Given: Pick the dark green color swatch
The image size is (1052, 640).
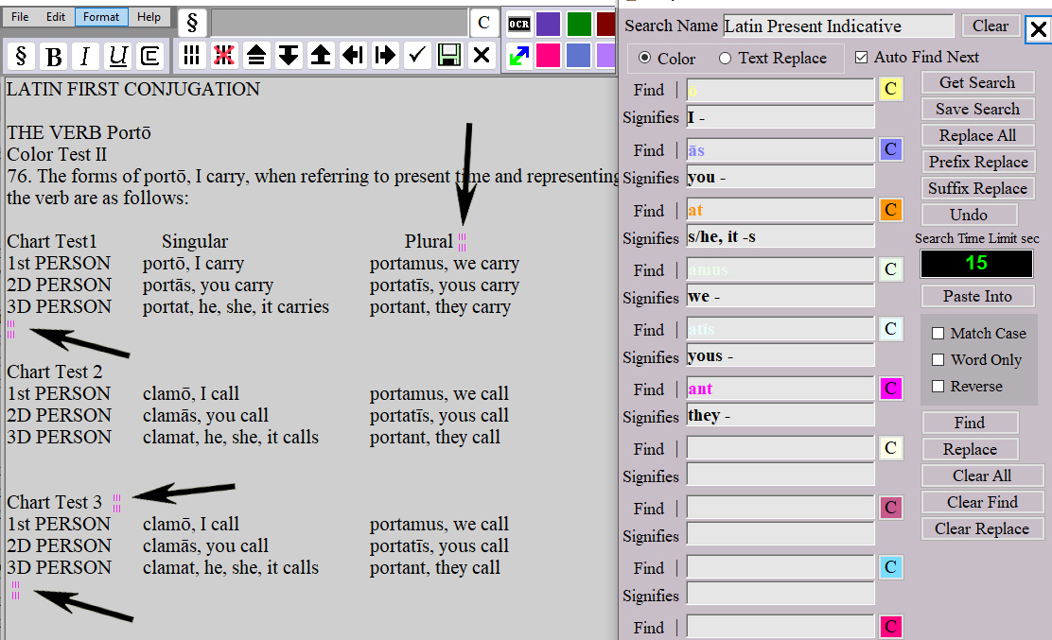Looking at the screenshot, I should tap(579, 24).
